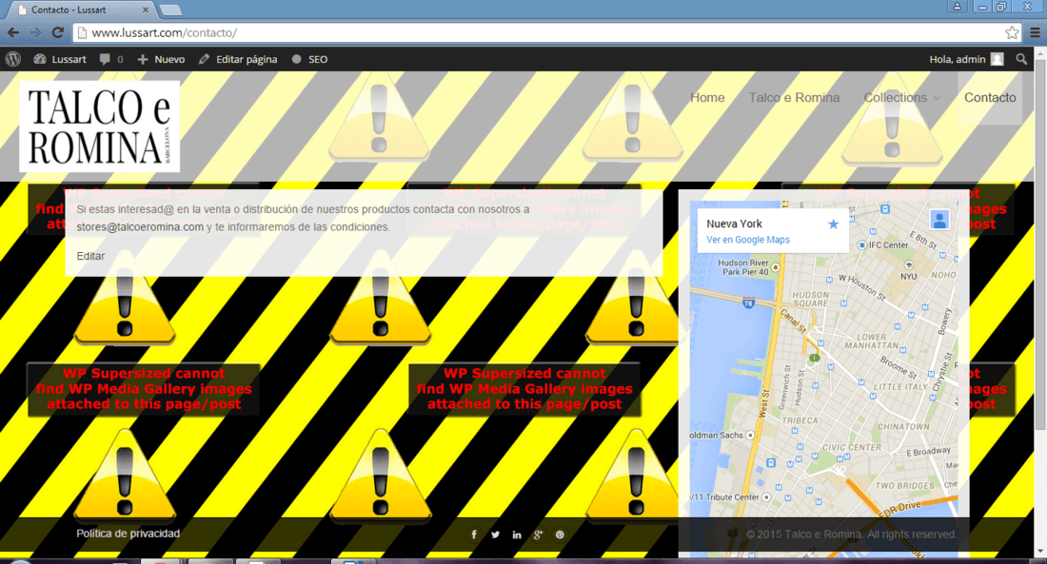This screenshot has width=1047, height=564.
Task: Open the Hola, admin account menu
Action: pyautogui.click(x=966, y=59)
